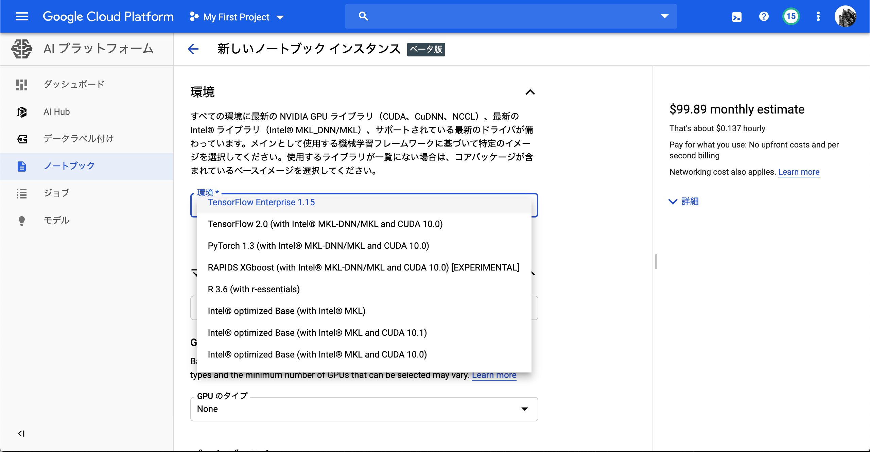Screen dimensions: 870x452
Task: Select ノートブック in the sidebar
Action: point(69,166)
